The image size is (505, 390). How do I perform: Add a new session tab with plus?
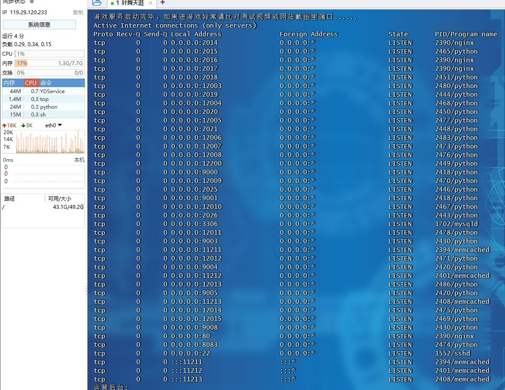tap(163, 3)
